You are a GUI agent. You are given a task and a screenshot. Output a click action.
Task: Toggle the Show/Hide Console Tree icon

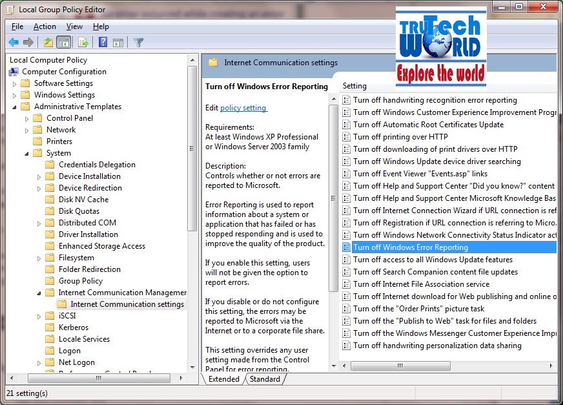[64, 43]
